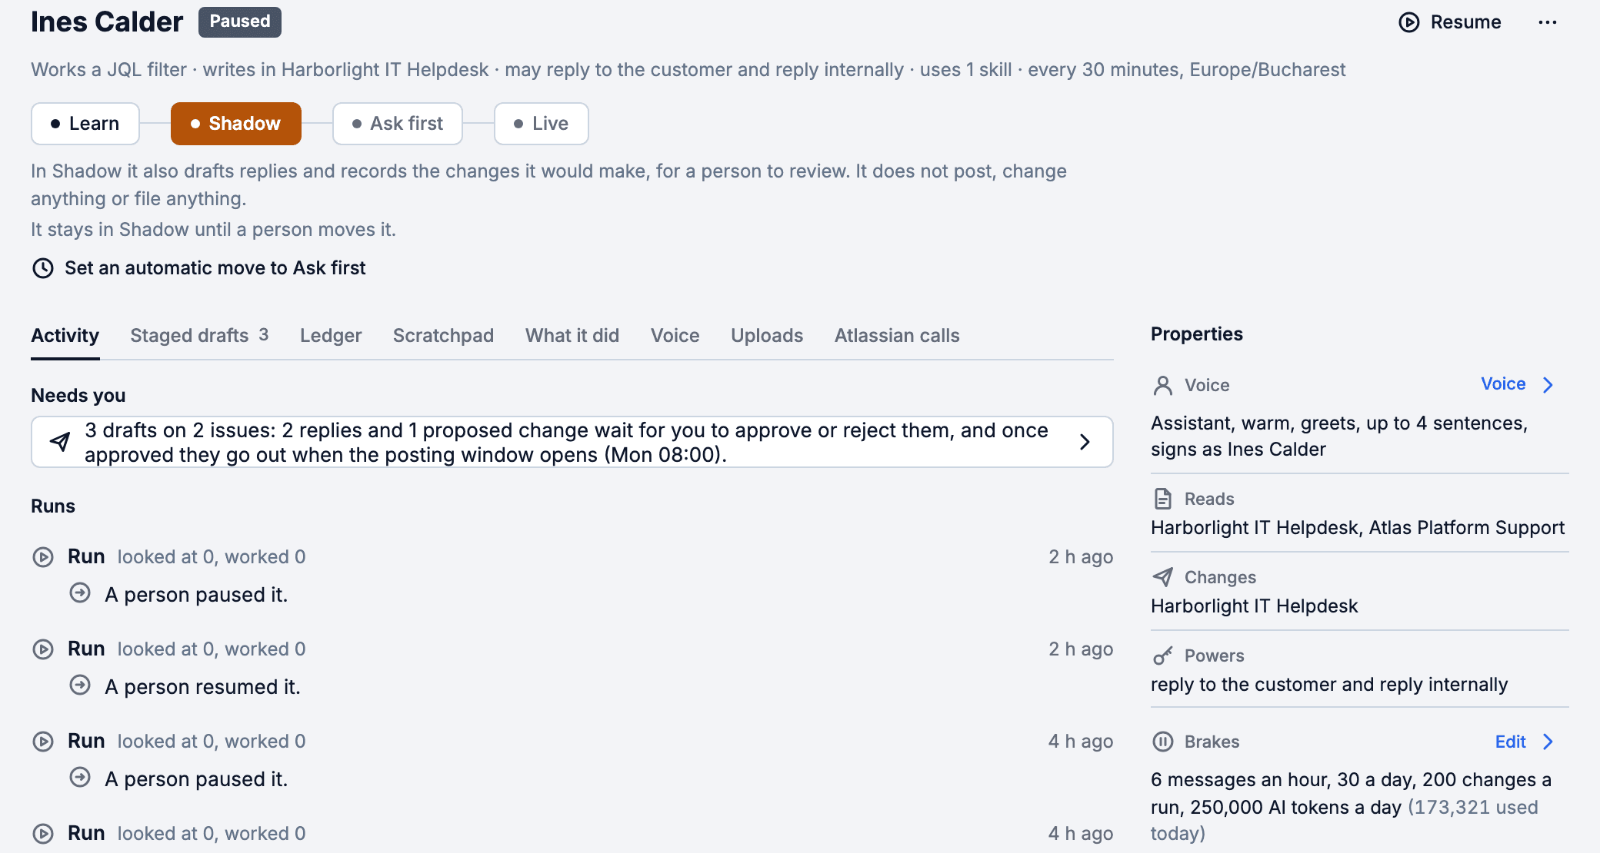Click the Resume play icon
The height and width of the screenshot is (853, 1600).
(1408, 22)
